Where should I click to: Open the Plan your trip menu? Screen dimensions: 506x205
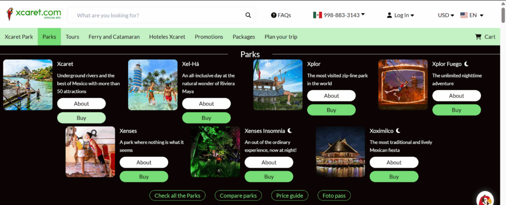pos(281,37)
